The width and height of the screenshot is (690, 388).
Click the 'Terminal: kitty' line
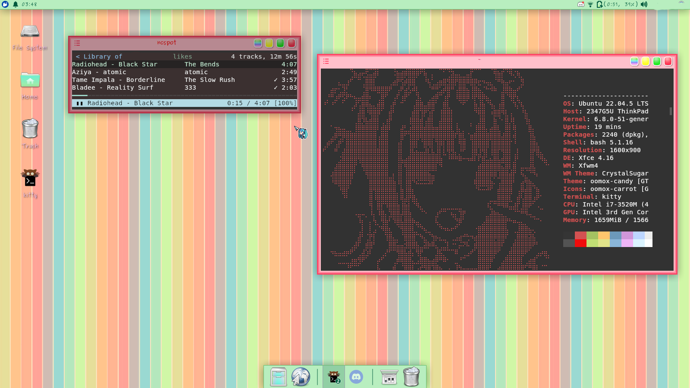pos(592,197)
